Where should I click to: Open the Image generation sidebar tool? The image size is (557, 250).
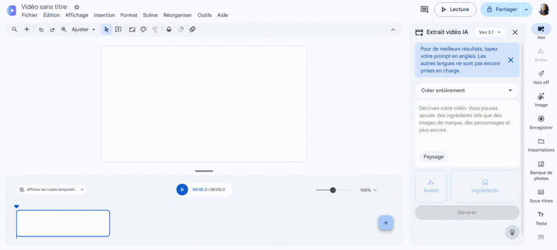[541, 100]
